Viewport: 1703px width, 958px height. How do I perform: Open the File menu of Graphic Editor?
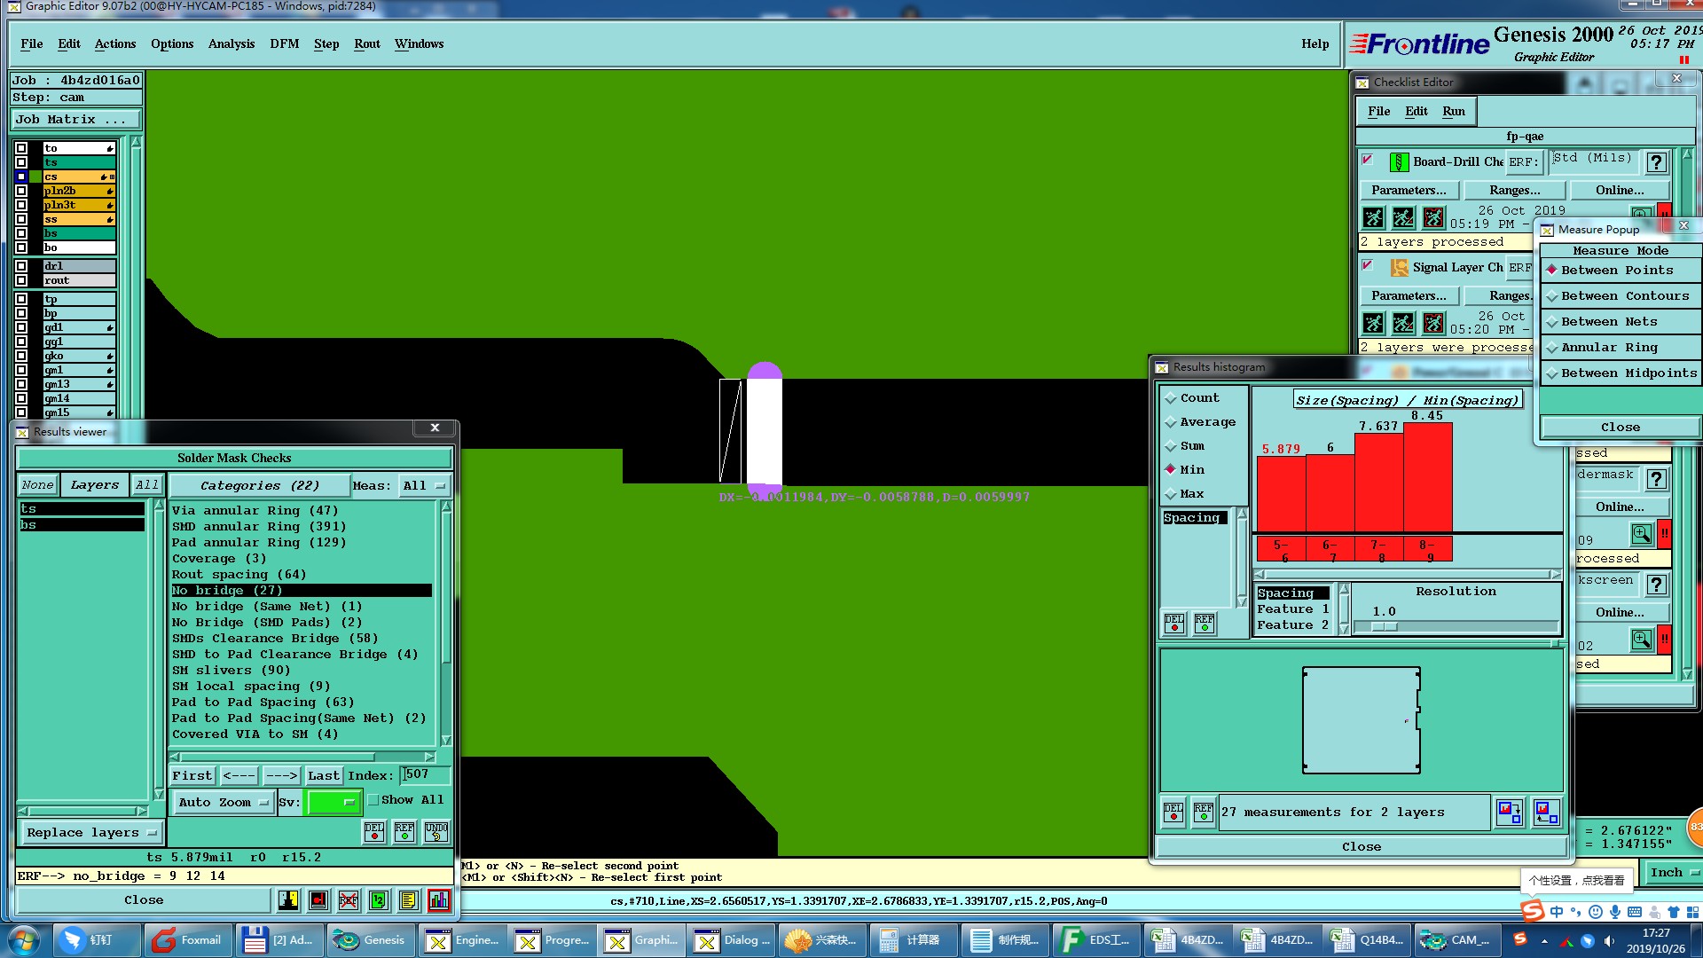tap(32, 43)
